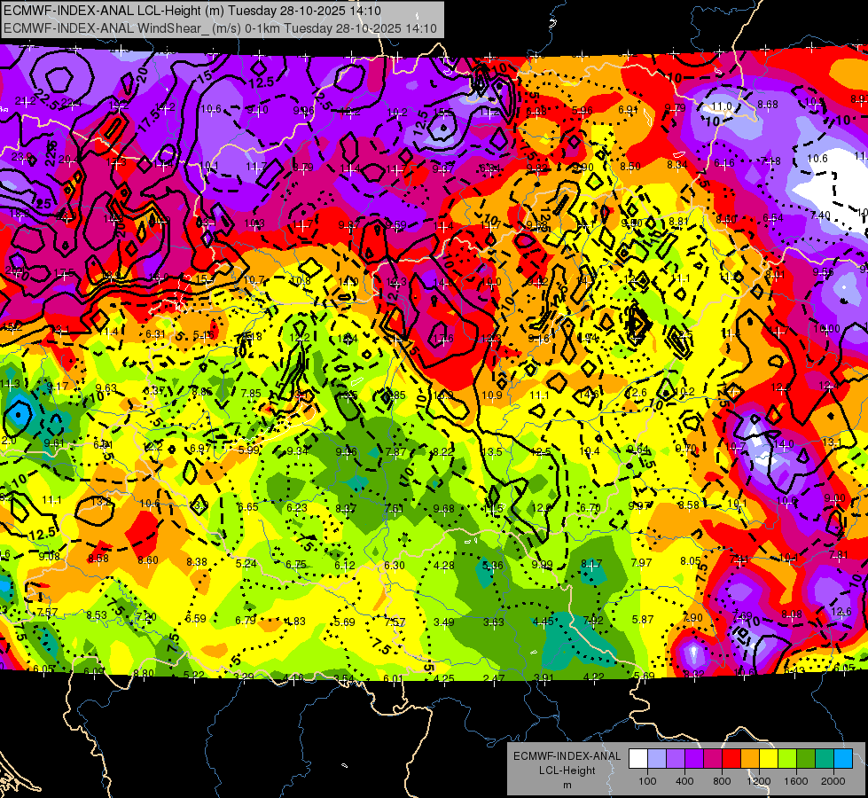This screenshot has height=798, width=868.
Task: Click the data point labeled 7.92
Action: pos(593,621)
